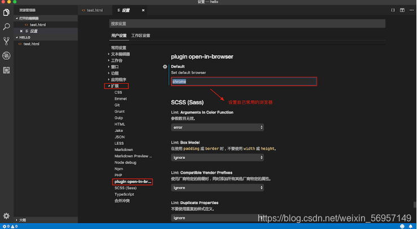Image resolution: width=417 pixels, height=229 pixels.
Task: Click the default browser field containing chrome
Action: coord(244,81)
